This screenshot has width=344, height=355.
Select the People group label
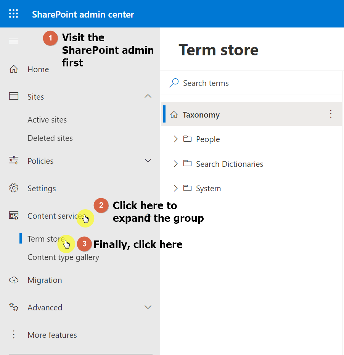click(208, 139)
